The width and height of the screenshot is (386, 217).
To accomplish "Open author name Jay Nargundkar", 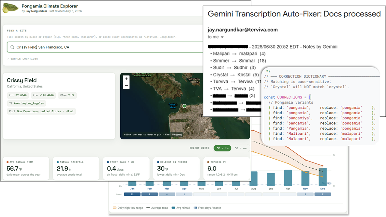I will coord(37,11).
